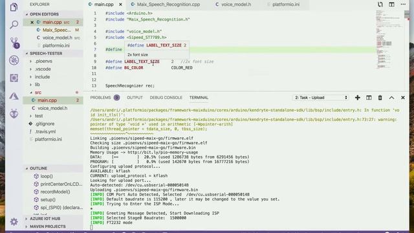Kill the terminal with trash icon

tap(380, 98)
